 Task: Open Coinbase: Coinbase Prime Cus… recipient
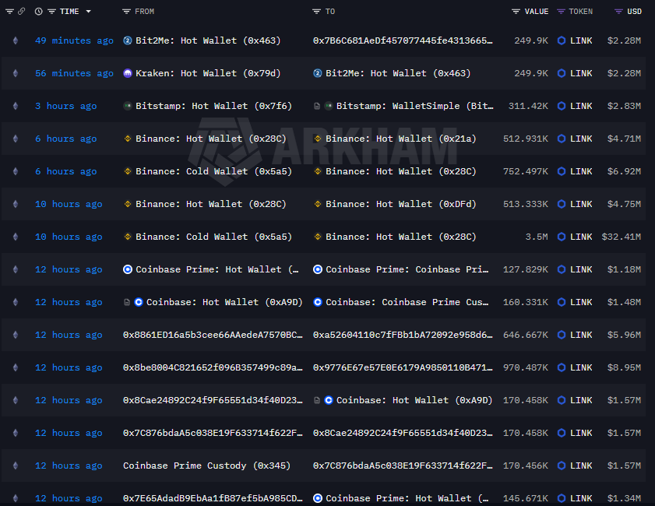pyautogui.click(x=407, y=302)
